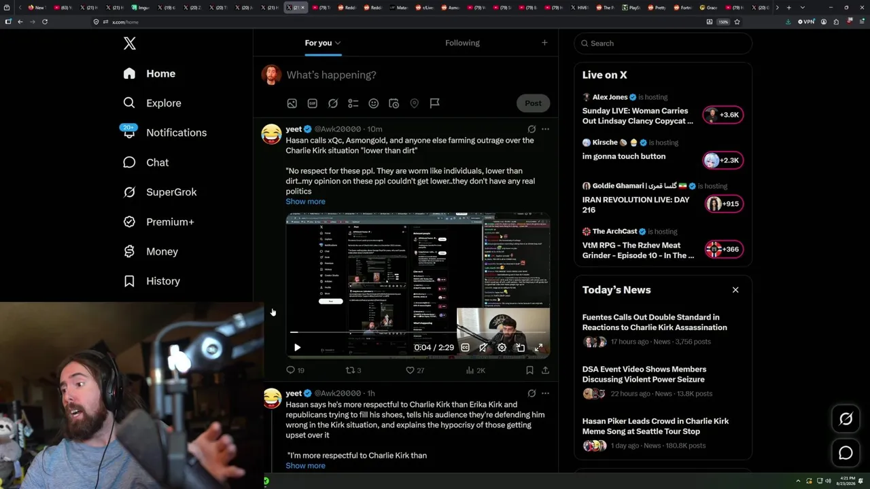Open History from the sidebar
The height and width of the screenshot is (489, 870).
pos(152,281)
